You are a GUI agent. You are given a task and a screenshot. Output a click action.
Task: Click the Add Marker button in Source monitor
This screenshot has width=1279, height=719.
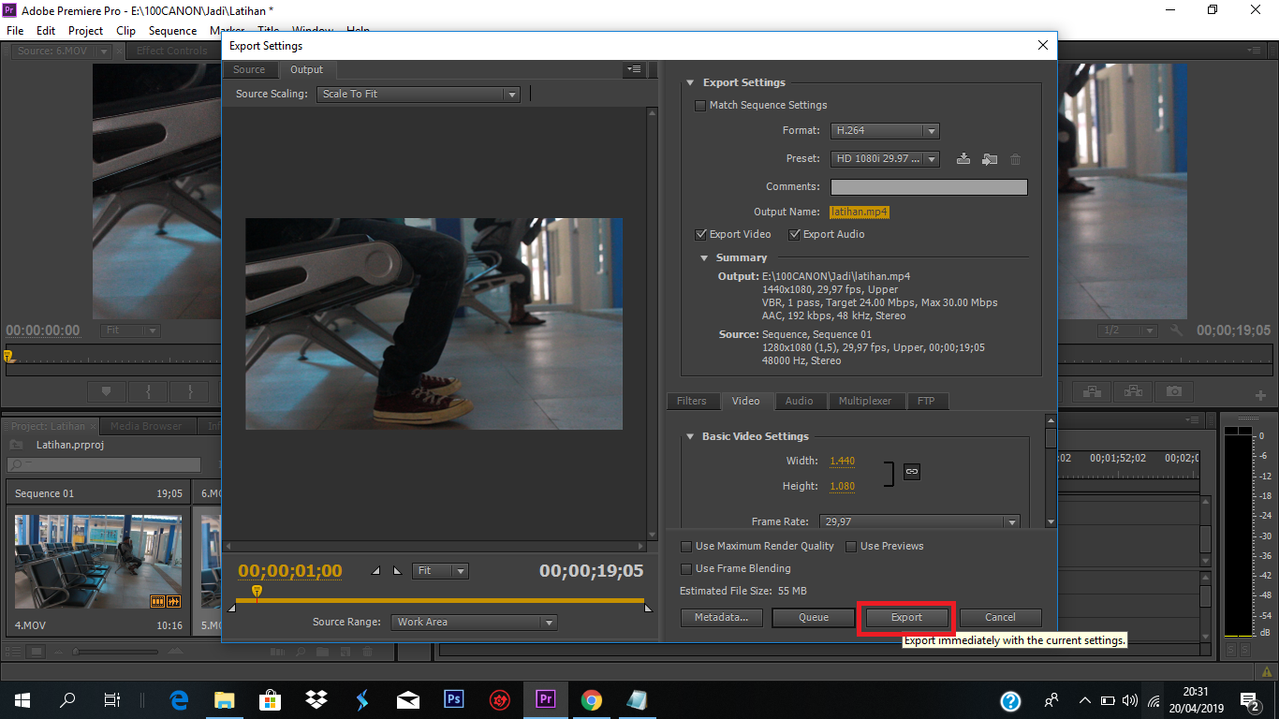[x=106, y=391]
